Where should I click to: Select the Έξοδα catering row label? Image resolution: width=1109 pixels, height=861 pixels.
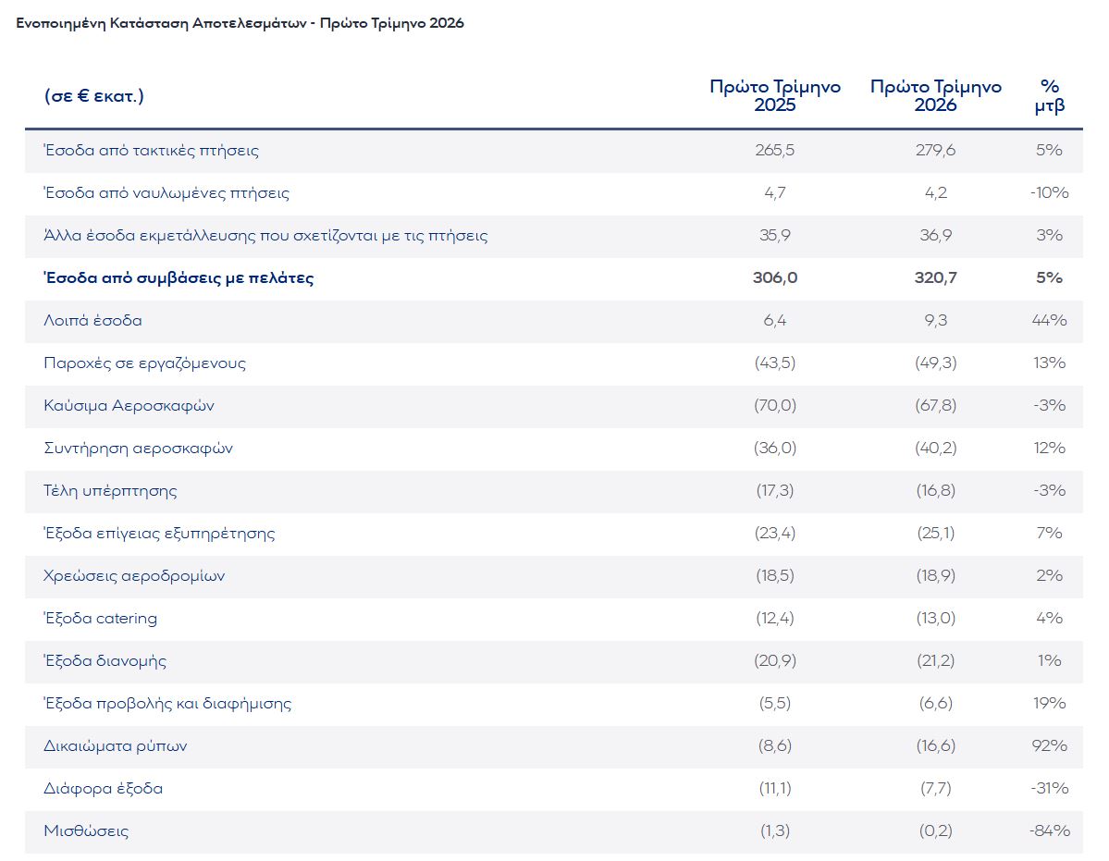pos(101,619)
